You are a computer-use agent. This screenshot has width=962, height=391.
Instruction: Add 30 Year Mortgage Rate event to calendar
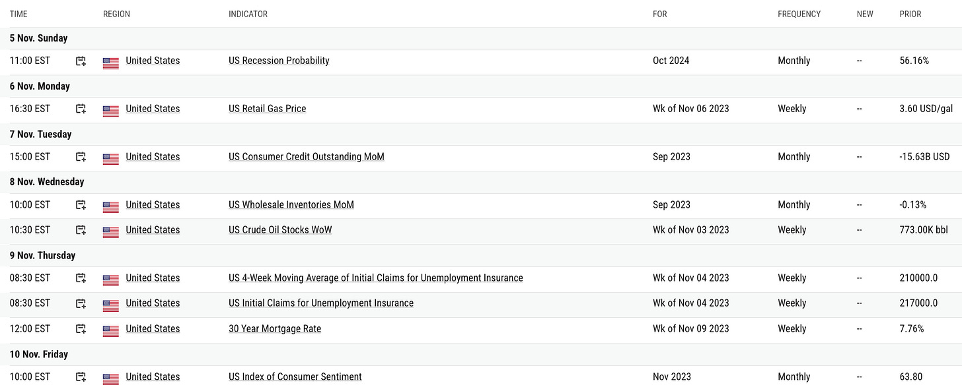pyautogui.click(x=81, y=330)
